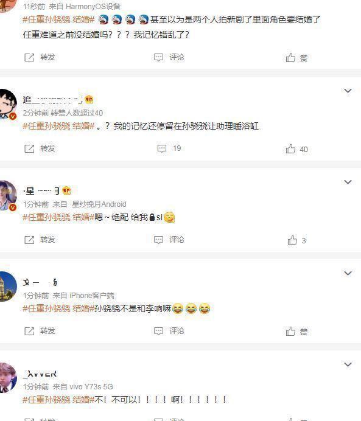Repost the post about 助理睡浴缸
The image size is (361, 421).
(40, 148)
